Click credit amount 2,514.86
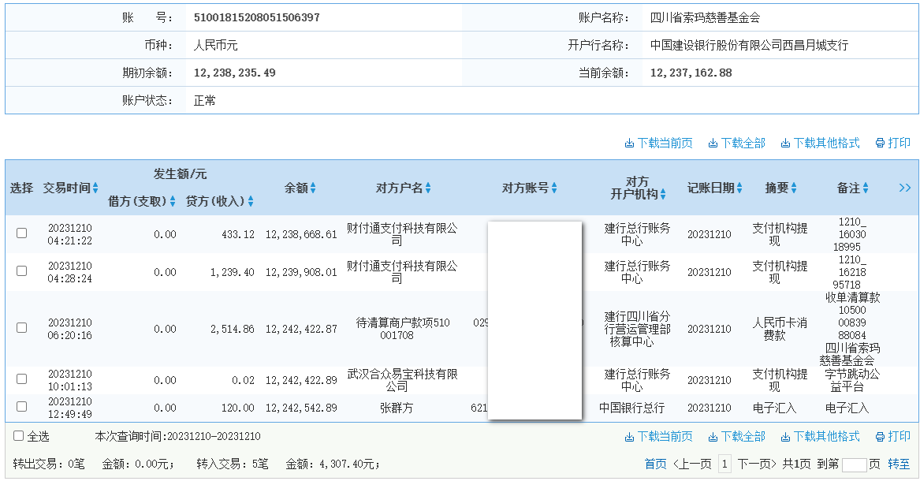 (233, 329)
